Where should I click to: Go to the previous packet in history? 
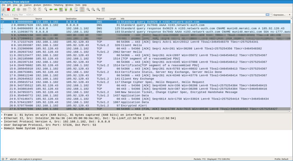pos(51,9)
